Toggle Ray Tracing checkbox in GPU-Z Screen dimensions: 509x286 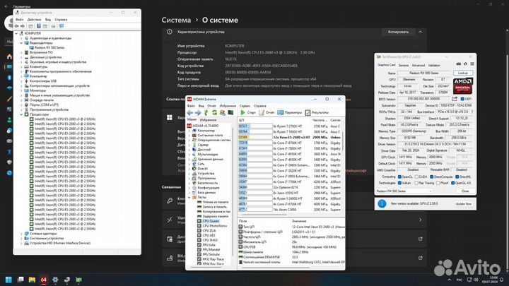416,183
